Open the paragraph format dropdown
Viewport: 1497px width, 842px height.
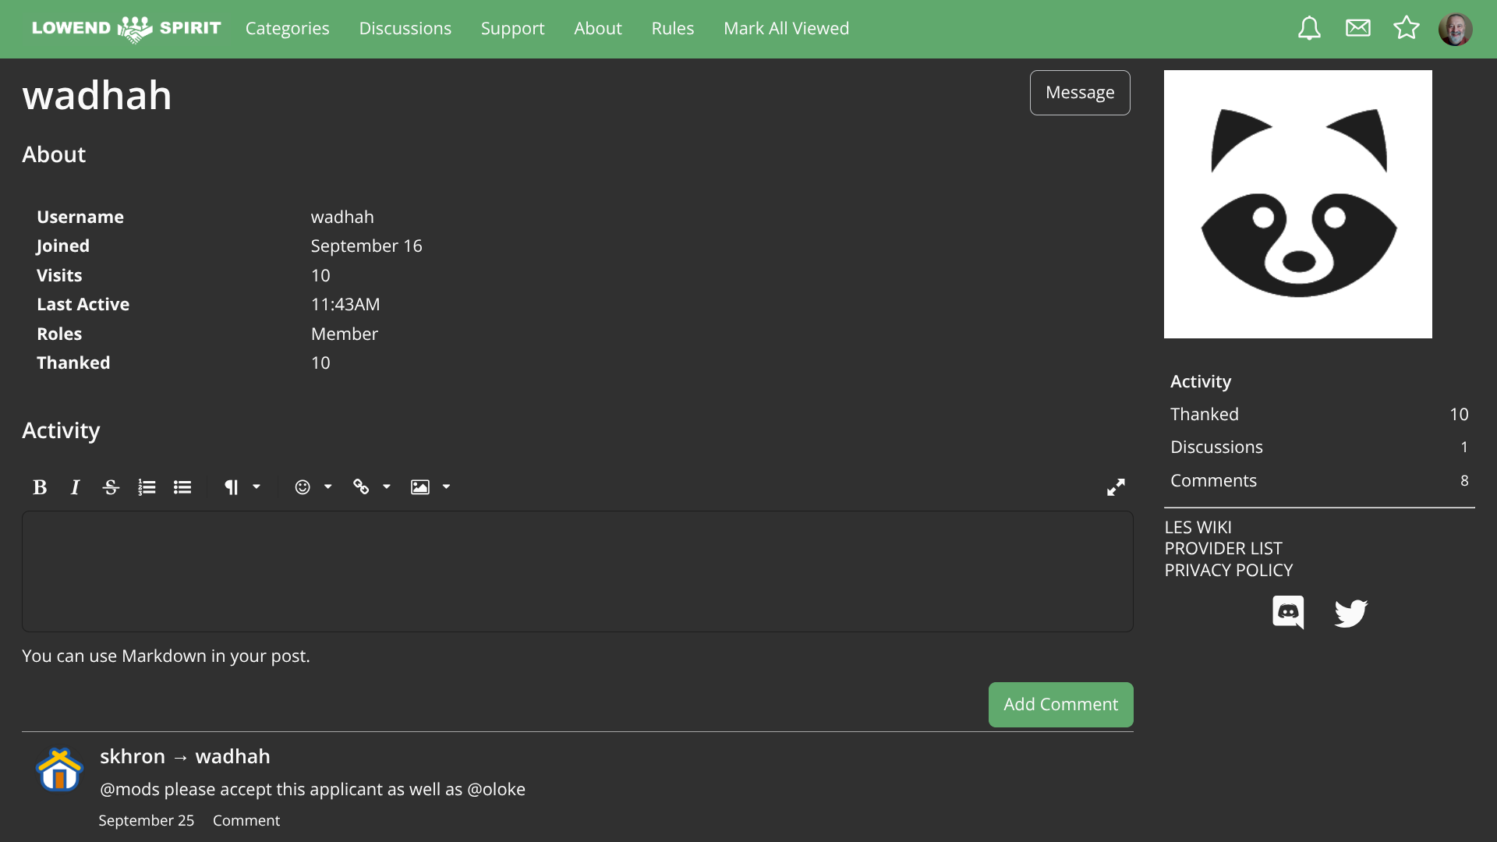pos(242,487)
